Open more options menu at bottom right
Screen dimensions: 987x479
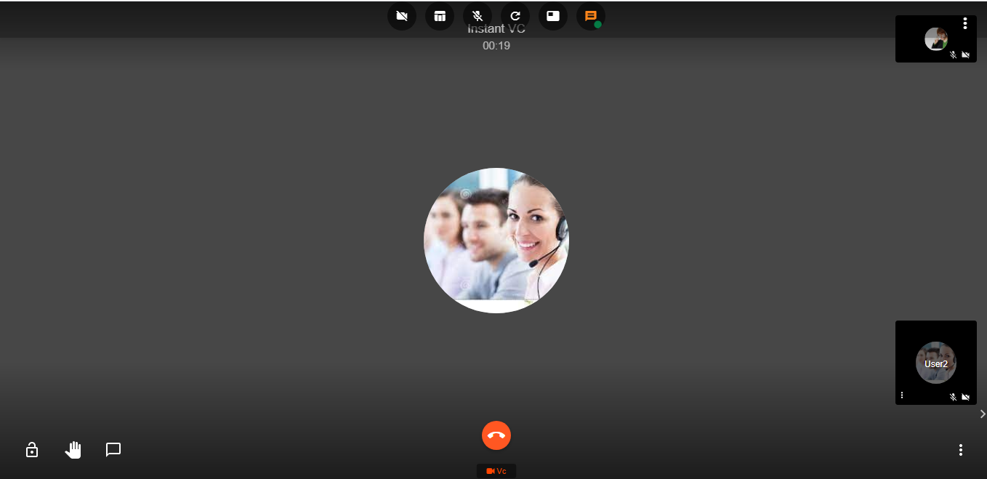[961, 450]
